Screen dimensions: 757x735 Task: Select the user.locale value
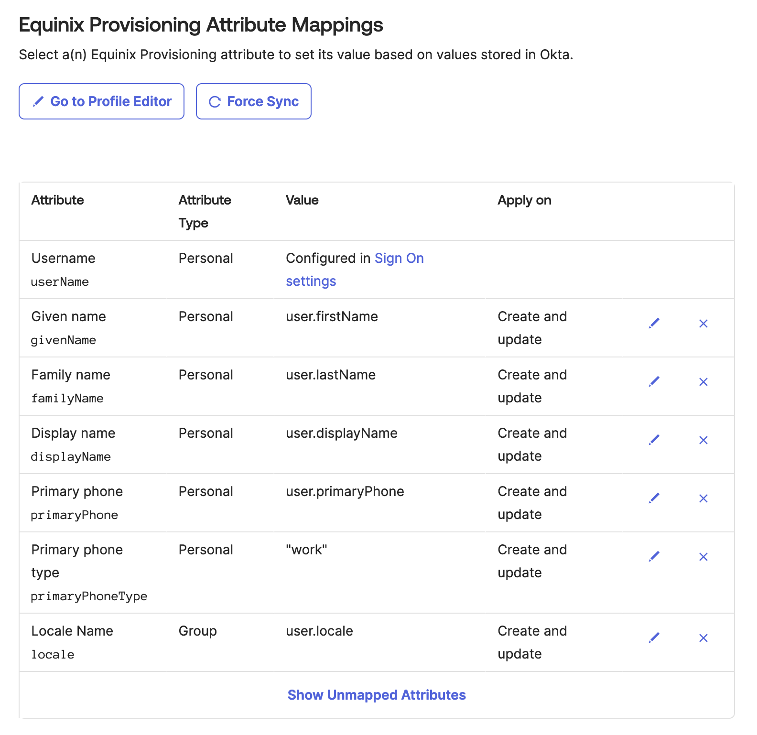point(319,631)
